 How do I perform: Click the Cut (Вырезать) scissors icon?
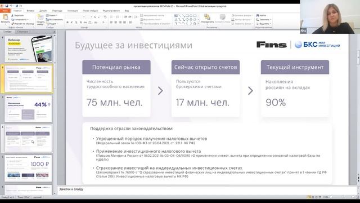coord(12,15)
